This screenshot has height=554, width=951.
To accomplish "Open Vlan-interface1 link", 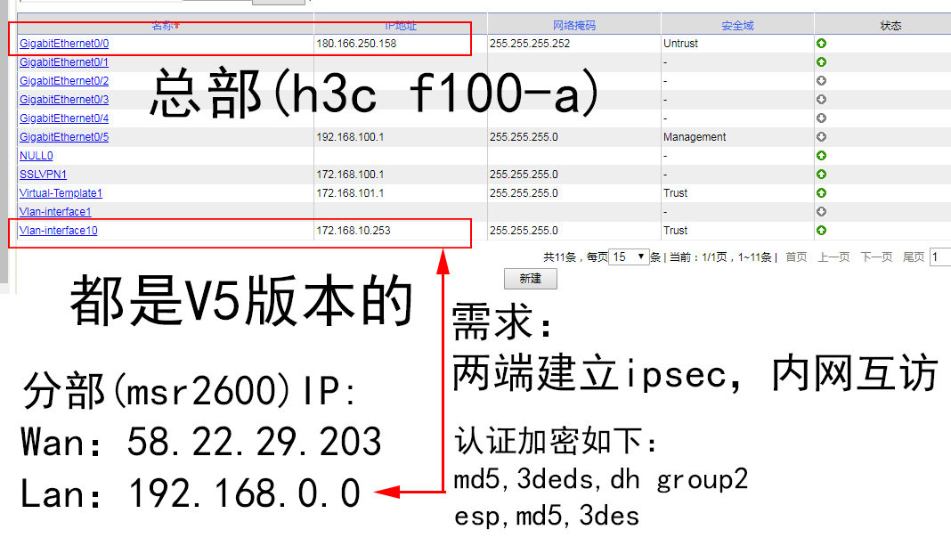I will [x=55, y=212].
